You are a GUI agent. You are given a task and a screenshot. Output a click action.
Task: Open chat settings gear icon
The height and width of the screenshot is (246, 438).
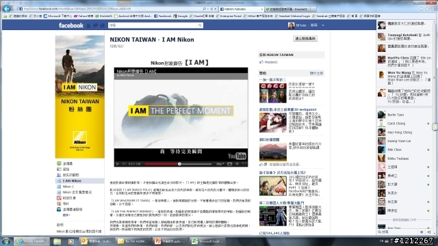pos(422,232)
